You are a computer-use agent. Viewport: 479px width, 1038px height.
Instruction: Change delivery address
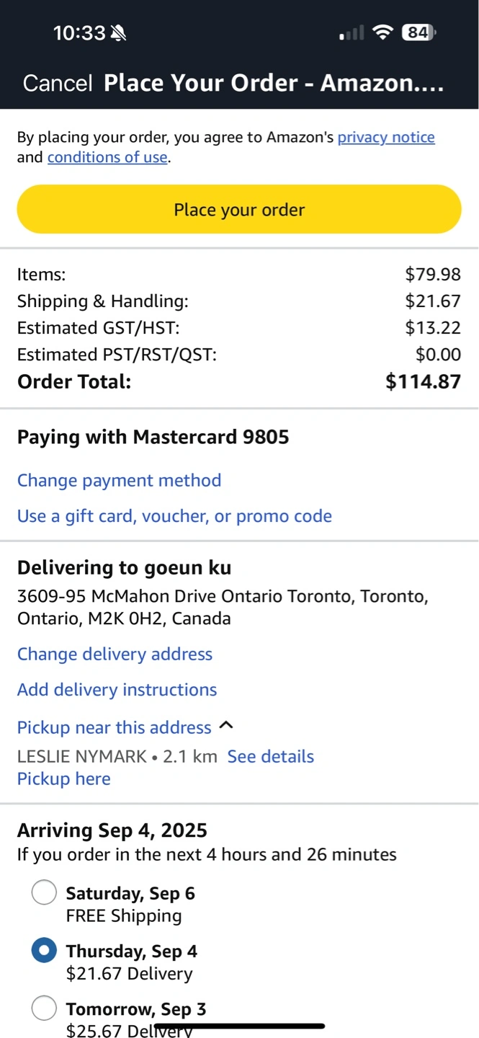point(115,654)
